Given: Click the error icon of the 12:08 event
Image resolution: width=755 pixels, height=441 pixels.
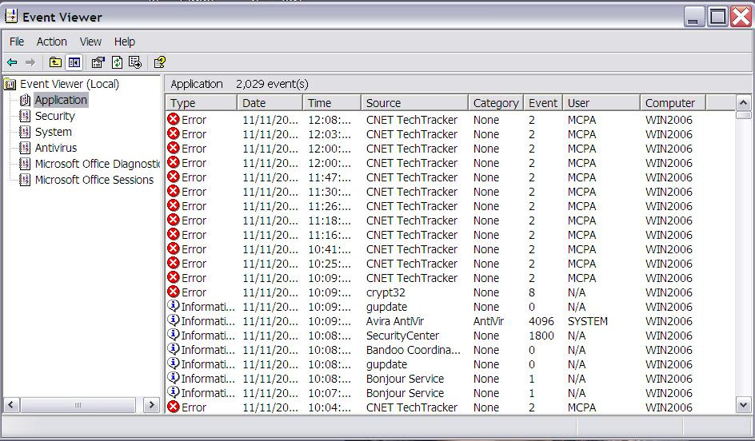Looking at the screenshot, I should click(x=174, y=119).
